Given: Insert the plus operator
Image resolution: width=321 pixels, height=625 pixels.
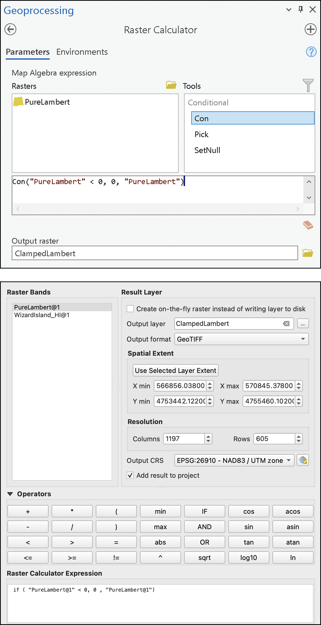Looking at the screenshot, I should point(28,511).
